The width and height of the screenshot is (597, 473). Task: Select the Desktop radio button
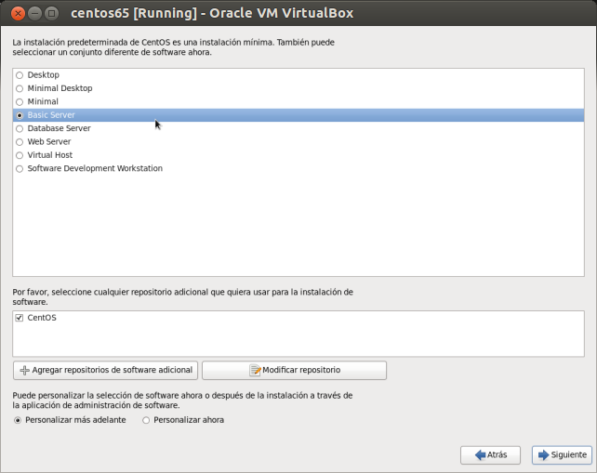[20, 75]
